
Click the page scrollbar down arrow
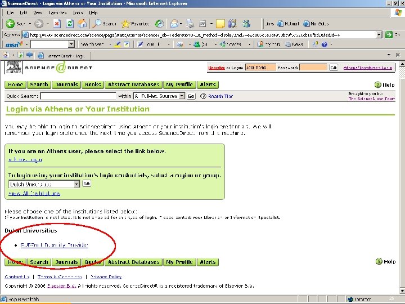point(402,292)
